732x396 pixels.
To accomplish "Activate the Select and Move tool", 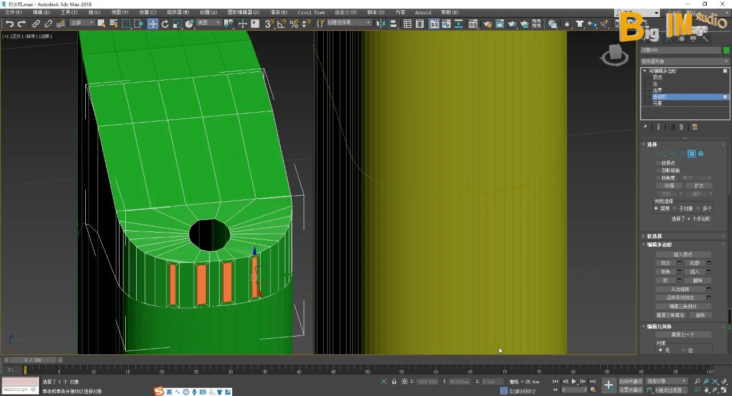I will point(153,23).
